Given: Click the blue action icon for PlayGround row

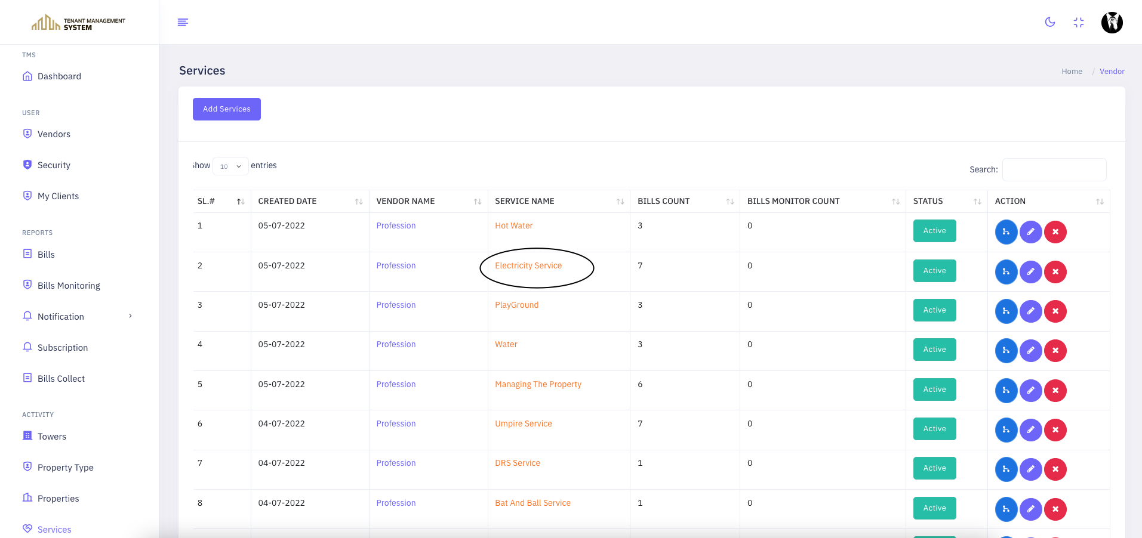Looking at the screenshot, I should click(1006, 311).
